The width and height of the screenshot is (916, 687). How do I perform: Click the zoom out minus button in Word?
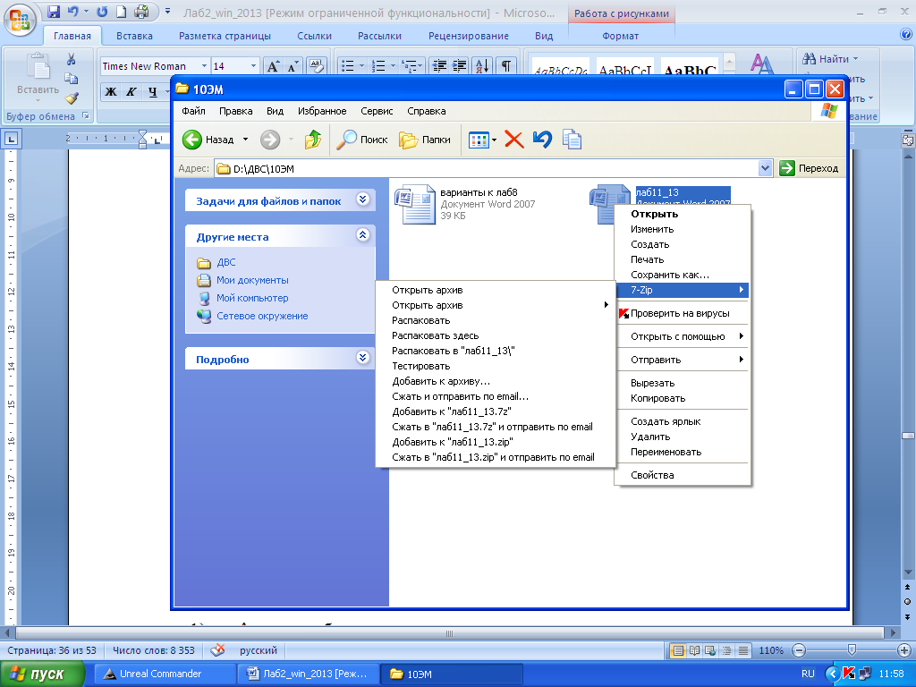tap(799, 650)
